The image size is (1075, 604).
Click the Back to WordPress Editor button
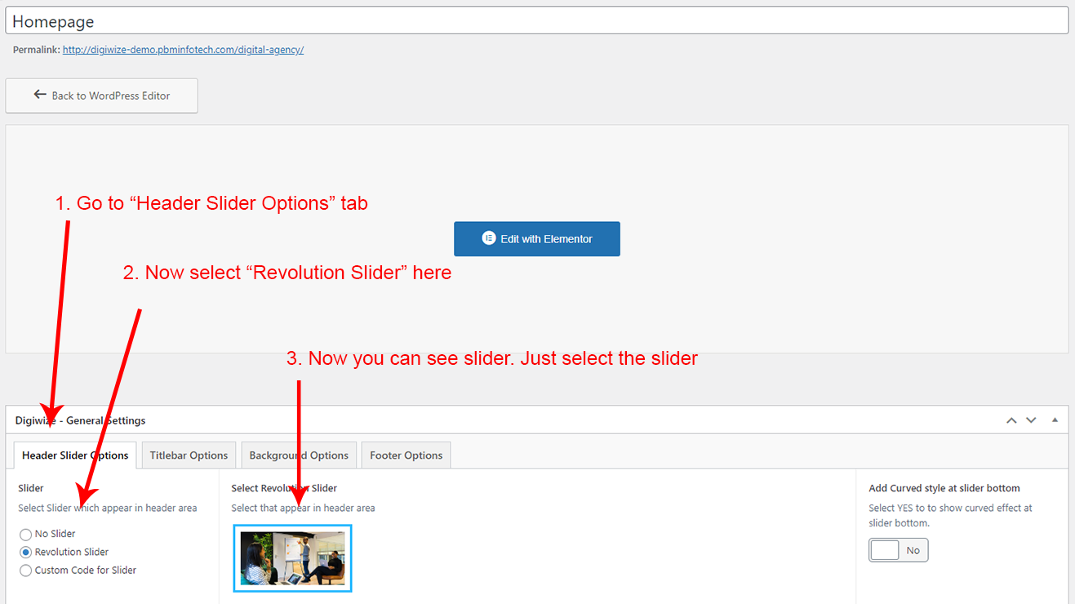tap(101, 95)
